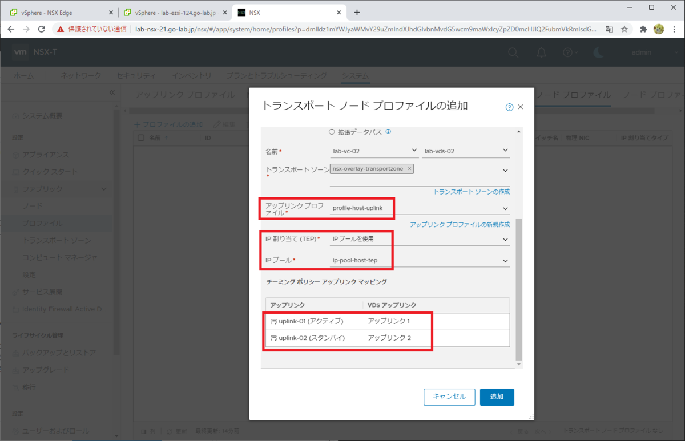Collapse the sidebar with double chevron

(112, 92)
